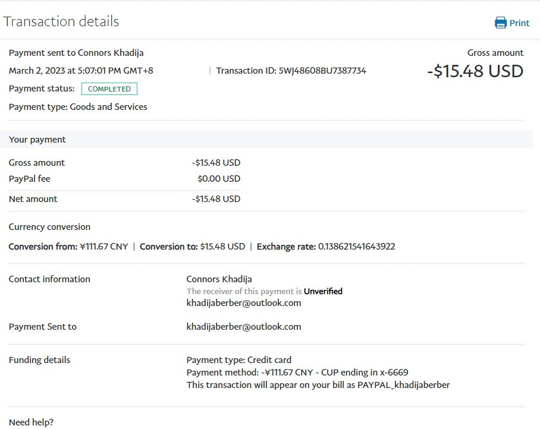Image resolution: width=540 pixels, height=429 pixels.
Task: Click the 'Payment status:' label
Action: point(42,89)
